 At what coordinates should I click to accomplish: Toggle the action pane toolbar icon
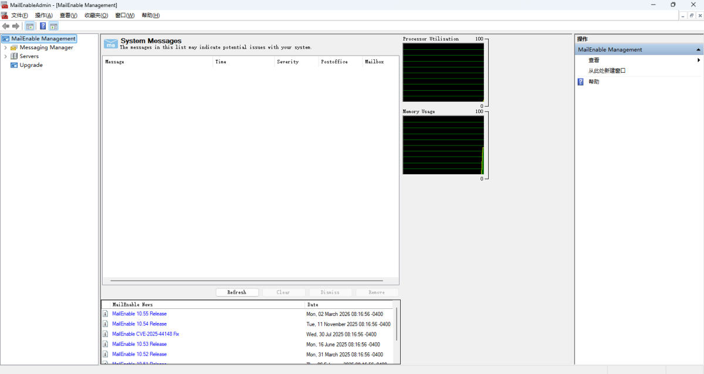pos(53,26)
